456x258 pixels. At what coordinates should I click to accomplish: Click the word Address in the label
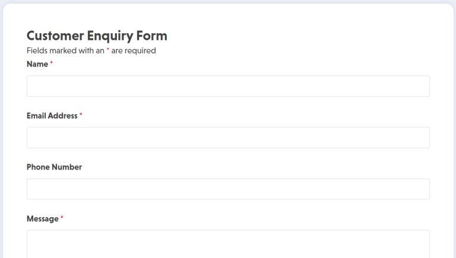click(63, 116)
